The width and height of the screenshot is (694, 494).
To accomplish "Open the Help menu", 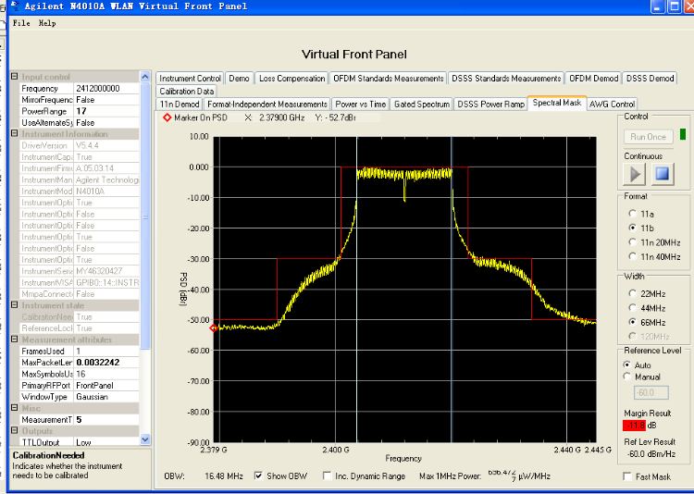I will click(47, 23).
